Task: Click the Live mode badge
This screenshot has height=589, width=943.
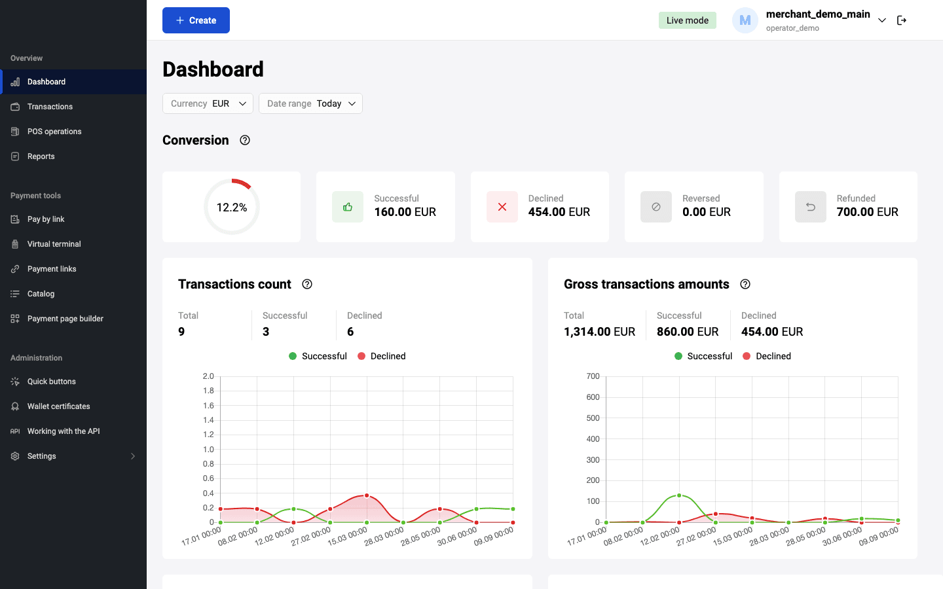Action: tap(688, 20)
